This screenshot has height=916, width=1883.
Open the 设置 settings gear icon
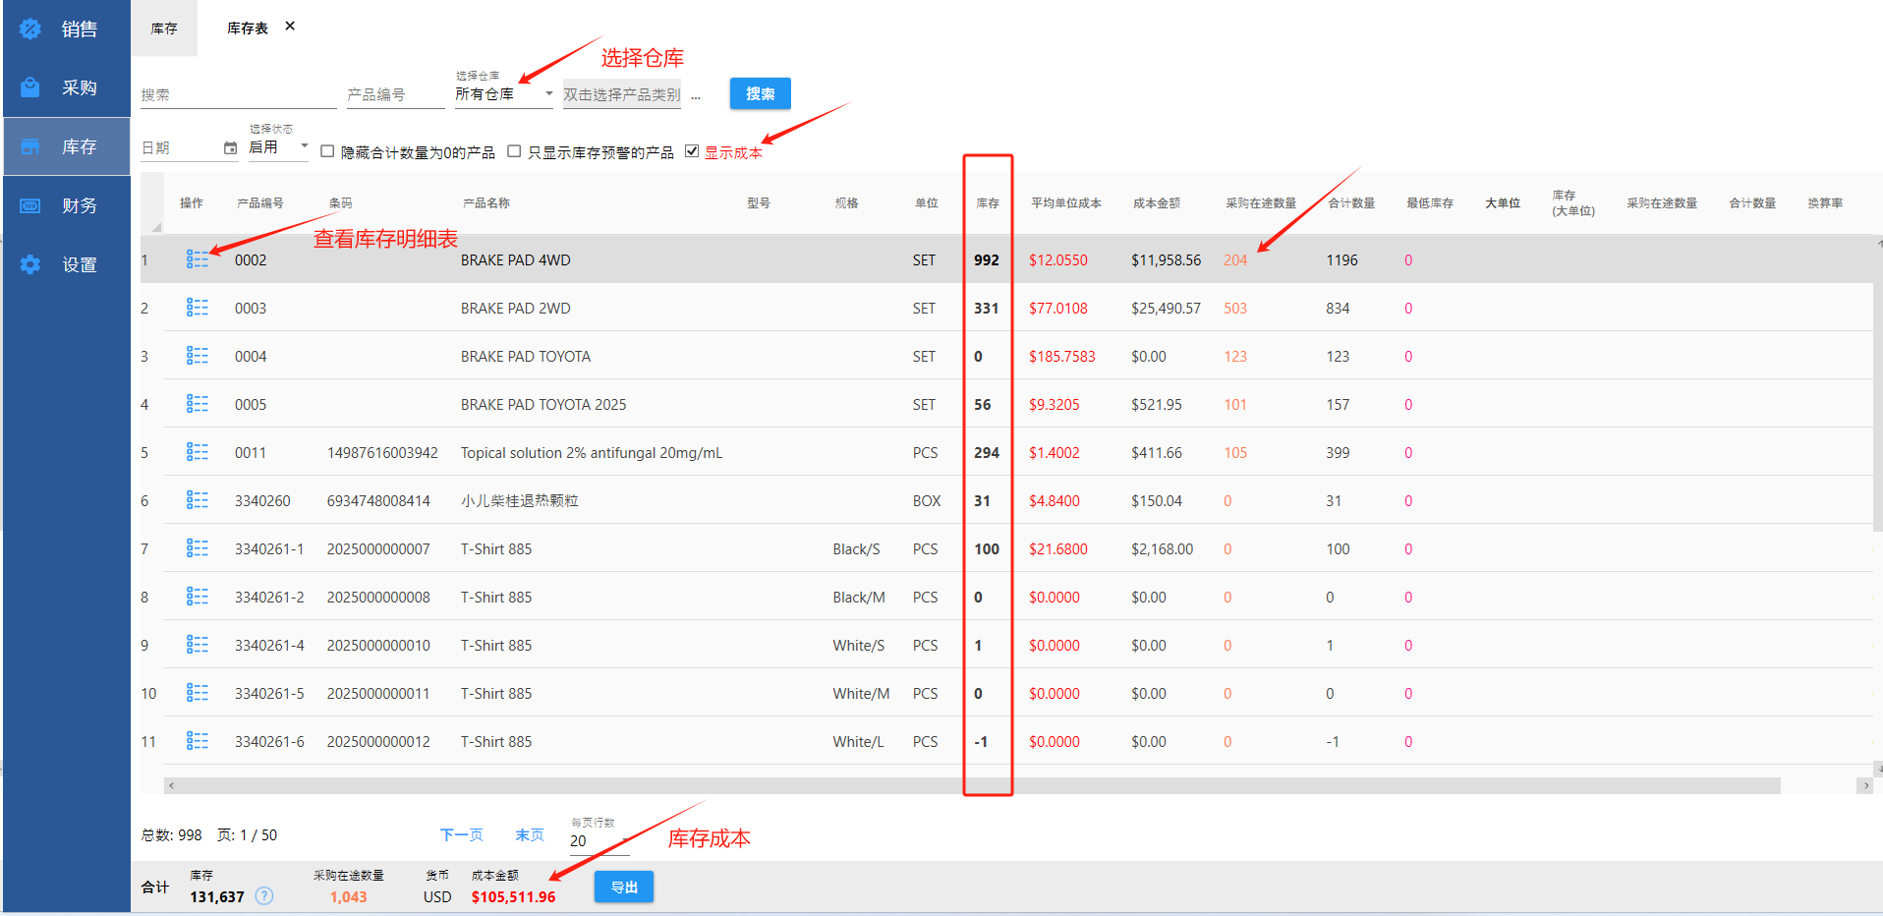click(x=30, y=265)
